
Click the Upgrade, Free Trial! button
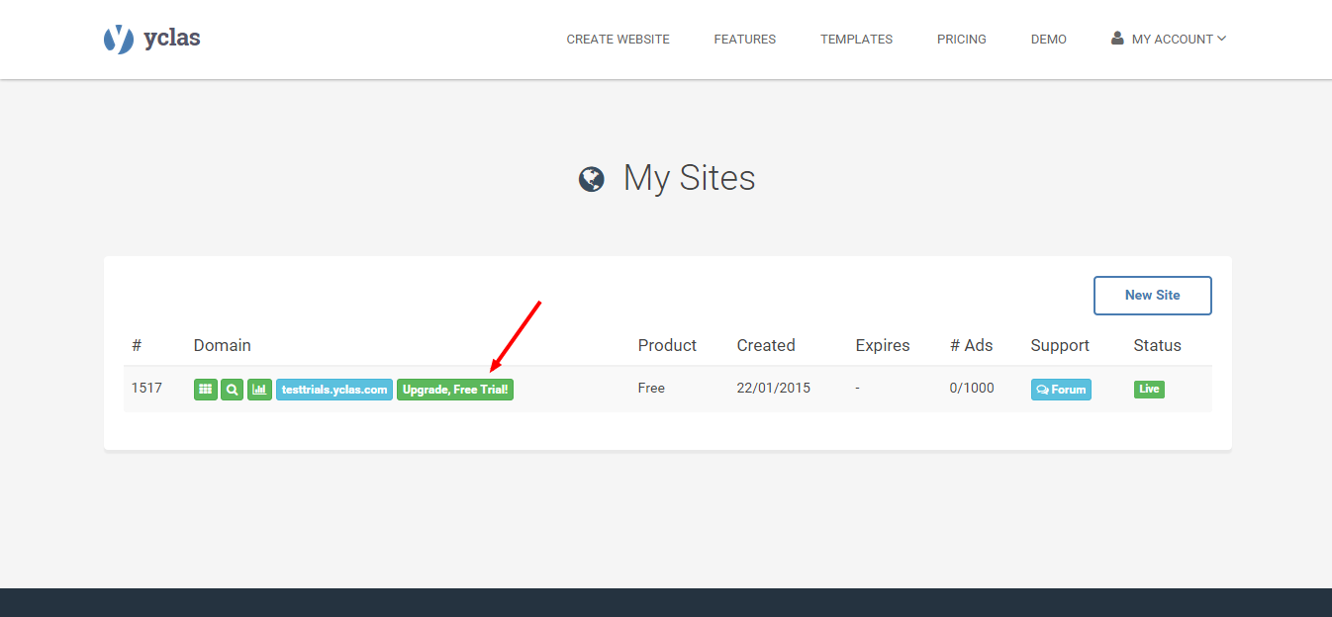pos(455,390)
